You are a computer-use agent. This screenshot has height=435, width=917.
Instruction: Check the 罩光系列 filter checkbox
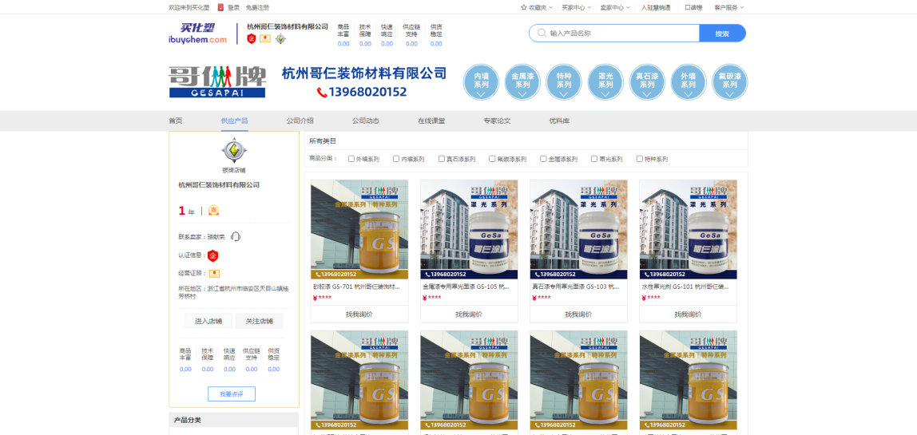(594, 159)
